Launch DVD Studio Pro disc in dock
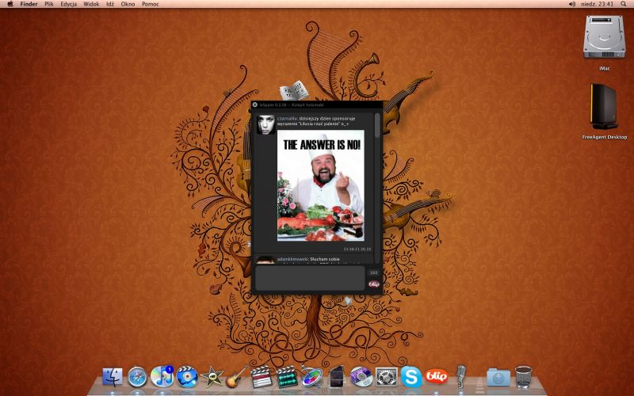This screenshot has height=396, width=634. click(x=361, y=377)
